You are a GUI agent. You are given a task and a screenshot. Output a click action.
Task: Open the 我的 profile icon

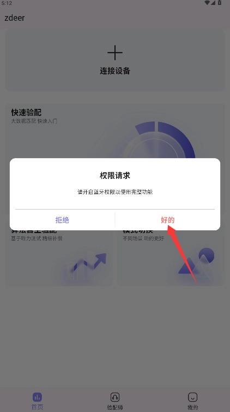point(192,397)
